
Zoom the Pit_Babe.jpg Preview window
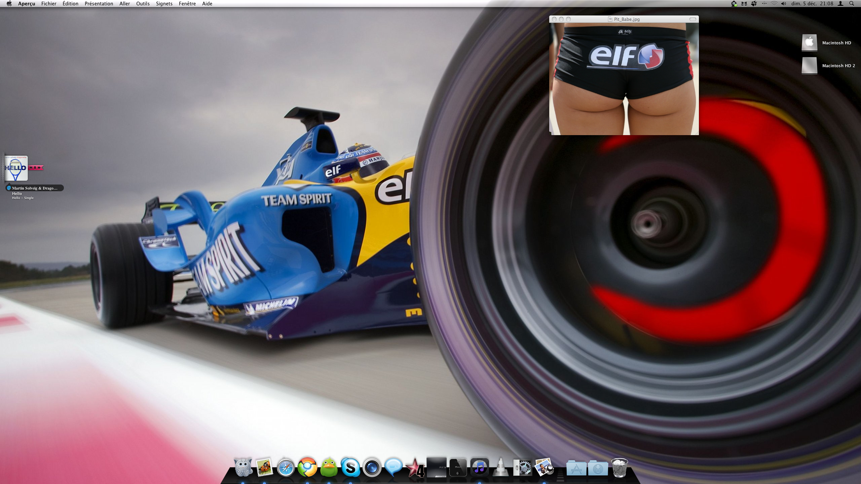tap(568, 19)
